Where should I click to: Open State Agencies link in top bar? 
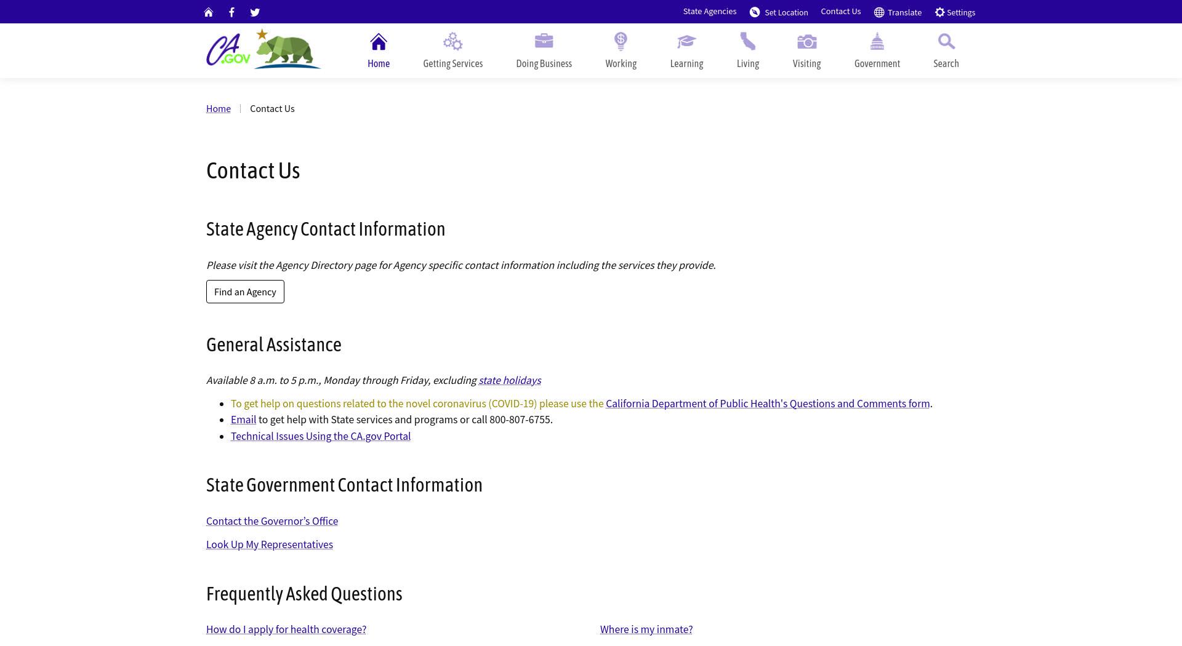click(709, 12)
